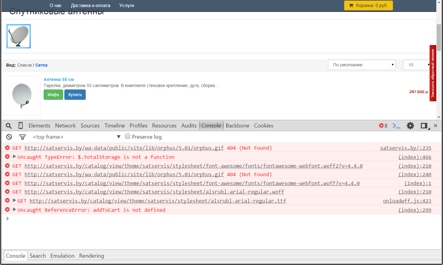
Task: Open source link (index):1
Action: coord(418,183)
